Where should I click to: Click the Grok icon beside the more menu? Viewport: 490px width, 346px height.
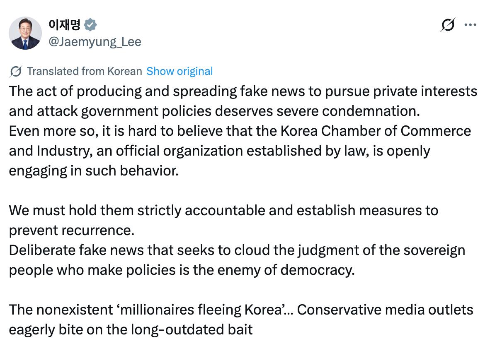(448, 25)
